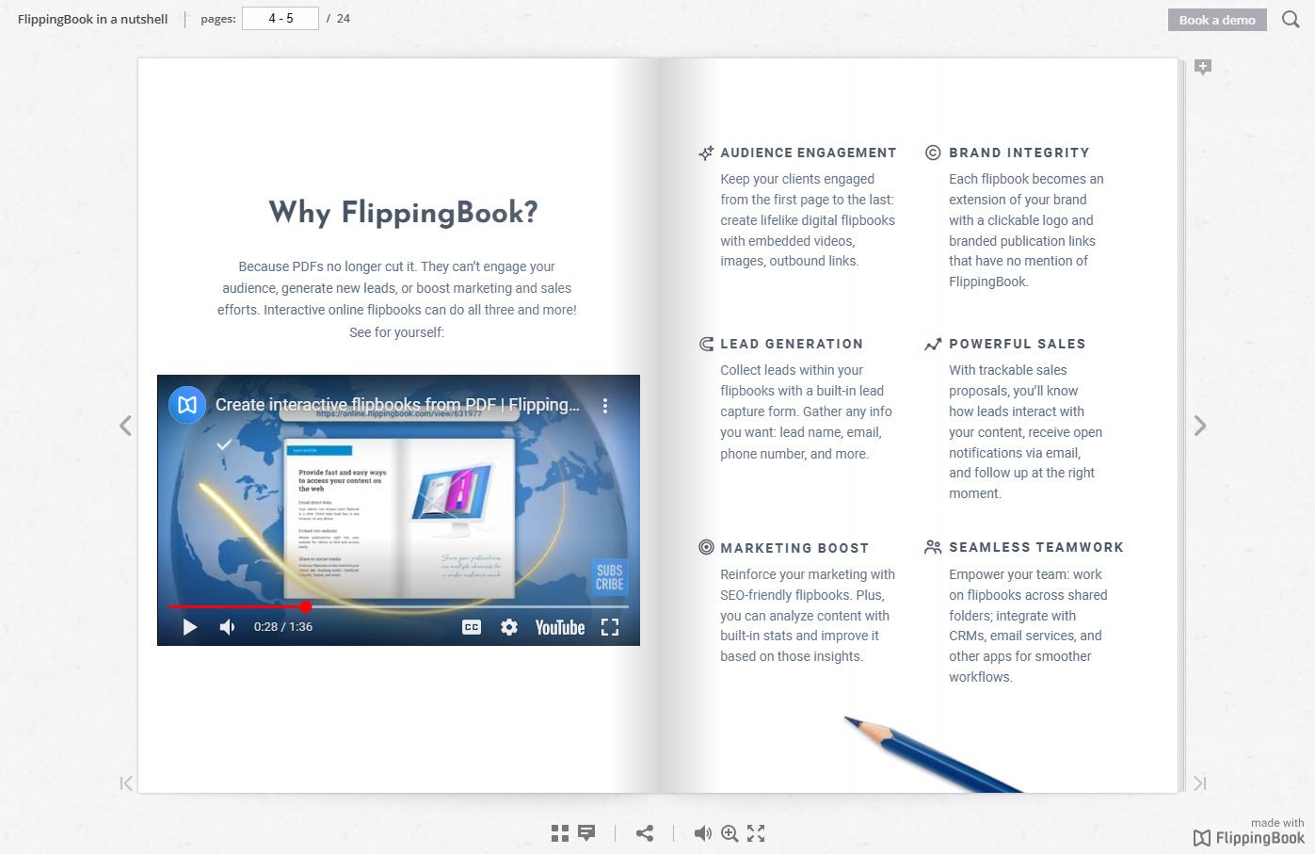
Task: Open the made with FlippingBook link
Action: tap(1249, 832)
